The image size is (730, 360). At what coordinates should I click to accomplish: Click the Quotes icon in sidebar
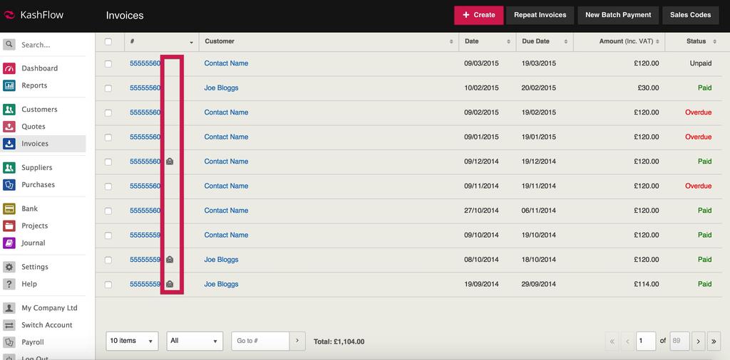(x=9, y=127)
